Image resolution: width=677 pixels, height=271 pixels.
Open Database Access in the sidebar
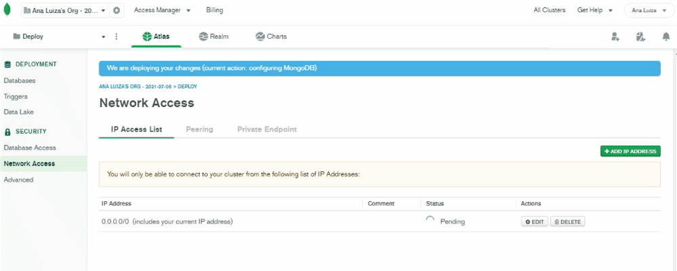pyautogui.click(x=30, y=148)
